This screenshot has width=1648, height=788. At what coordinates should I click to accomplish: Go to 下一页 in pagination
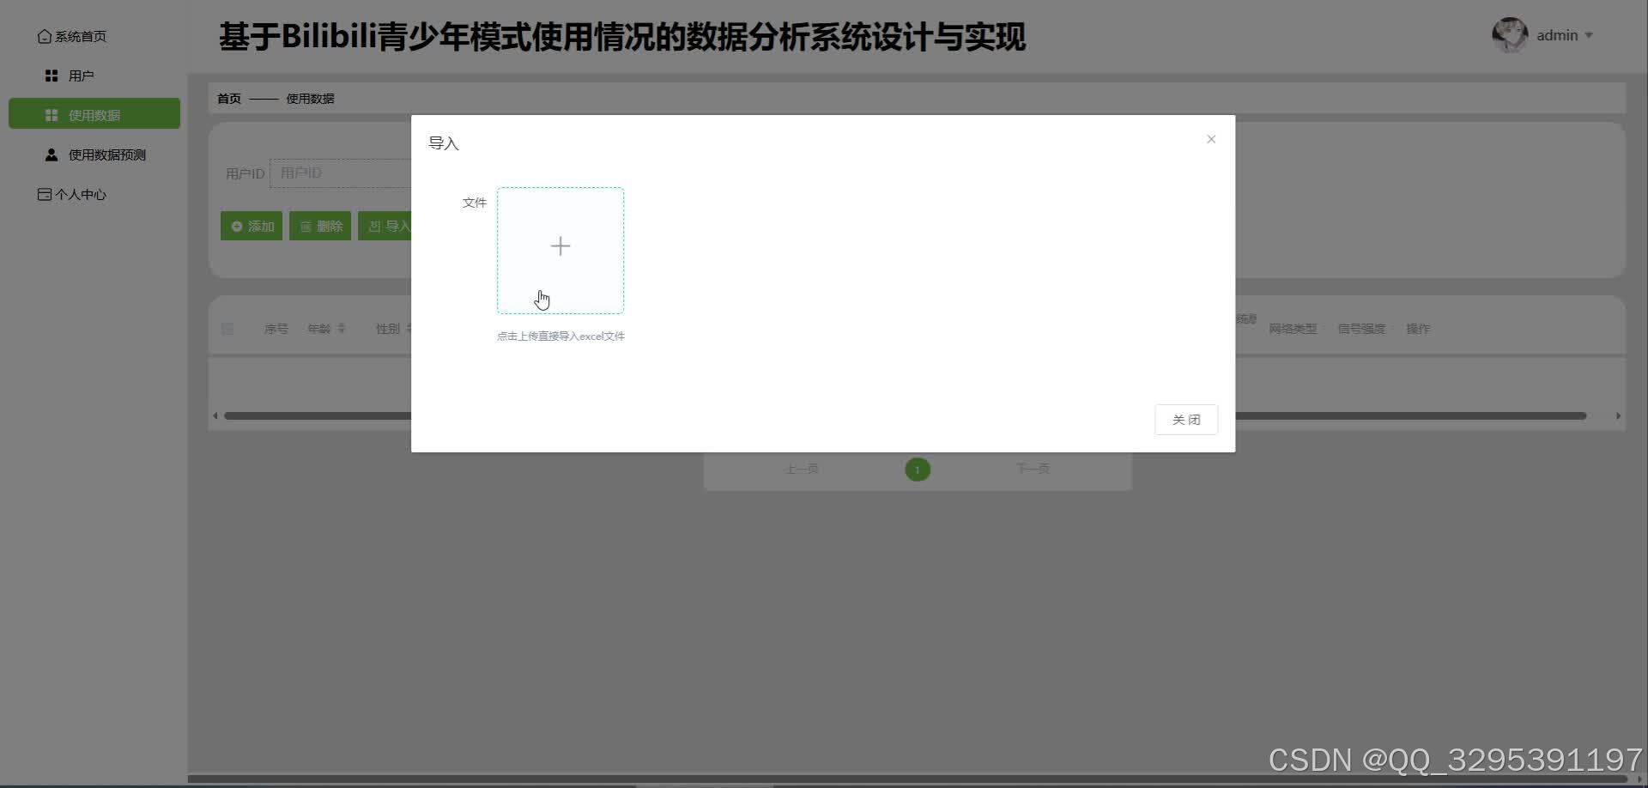tap(1033, 469)
